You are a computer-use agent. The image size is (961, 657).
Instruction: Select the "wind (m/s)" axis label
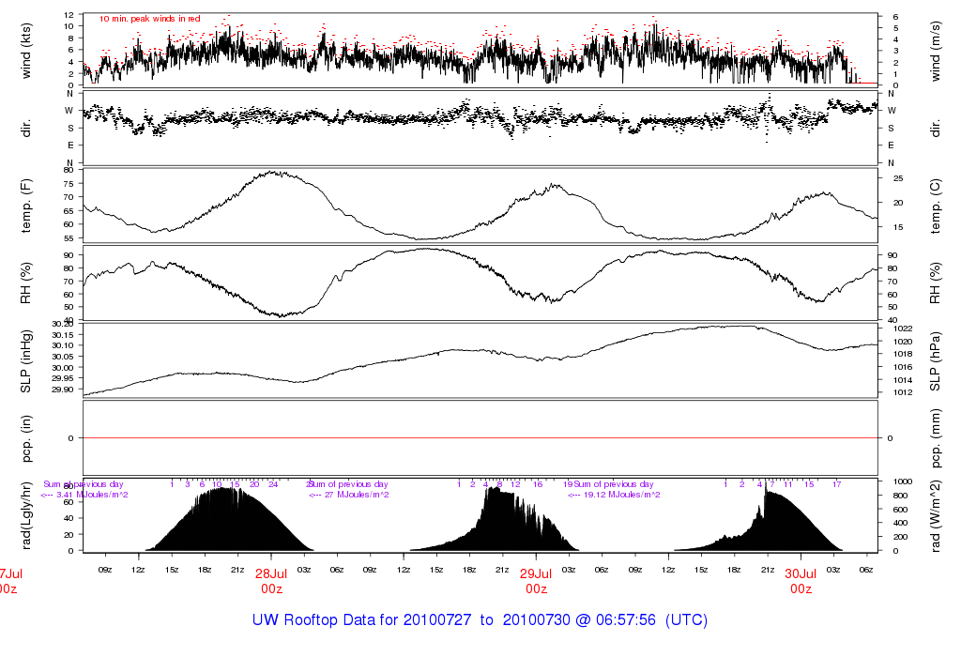[x=936, y=51]
